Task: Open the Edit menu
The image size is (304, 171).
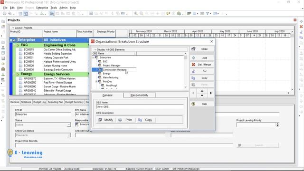Action: click(12, 8)
